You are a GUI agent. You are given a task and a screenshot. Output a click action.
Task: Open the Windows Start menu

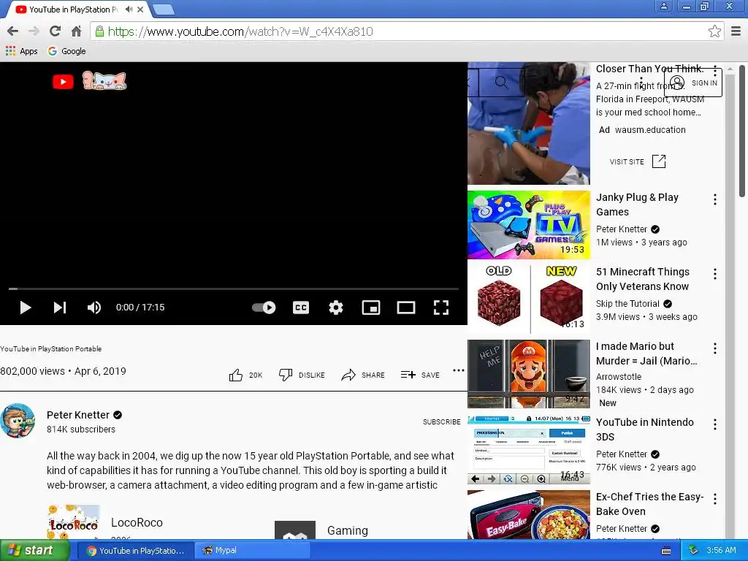[x=34, y=551]
